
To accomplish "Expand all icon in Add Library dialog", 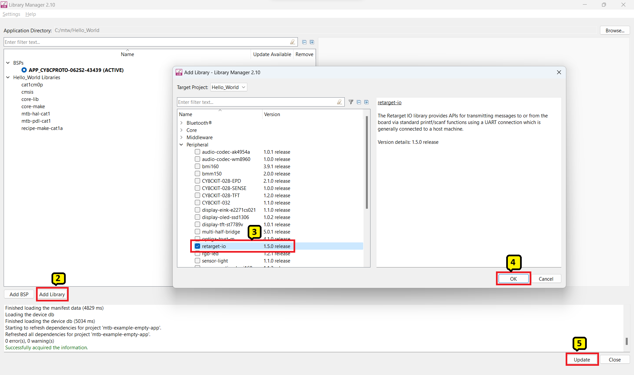I will 367,102.
